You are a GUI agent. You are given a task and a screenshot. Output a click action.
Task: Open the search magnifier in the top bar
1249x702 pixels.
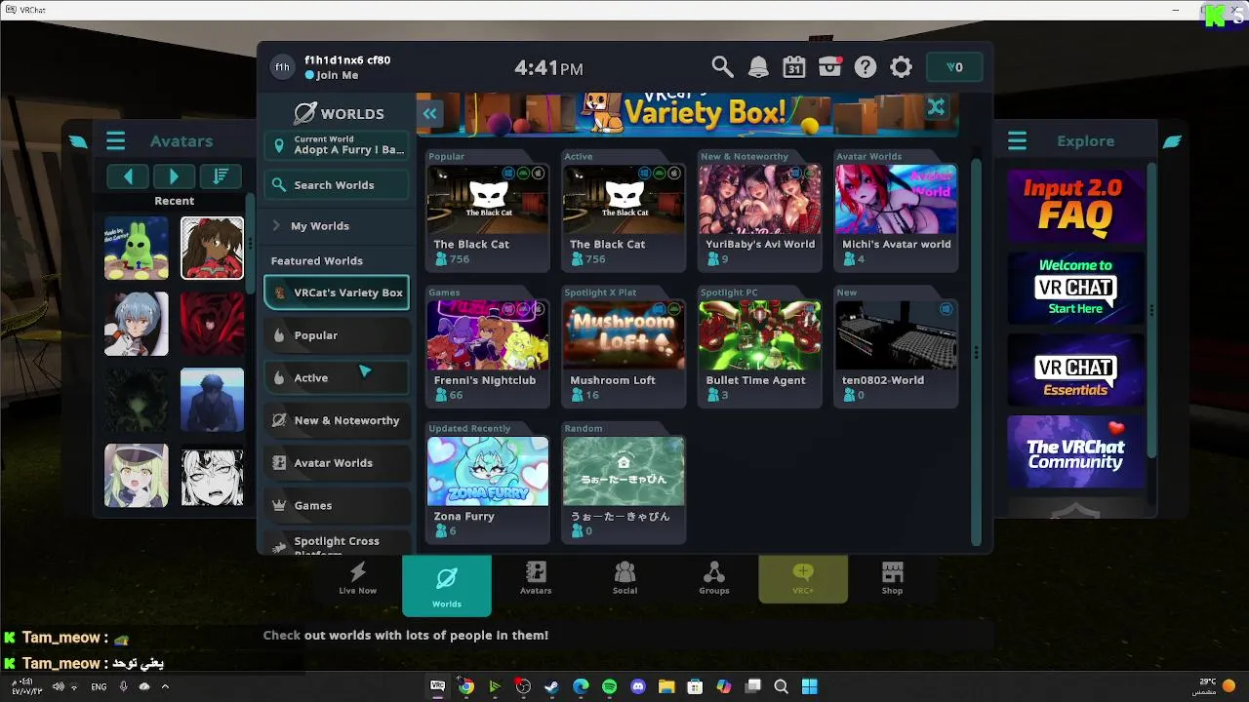[722, 67]
